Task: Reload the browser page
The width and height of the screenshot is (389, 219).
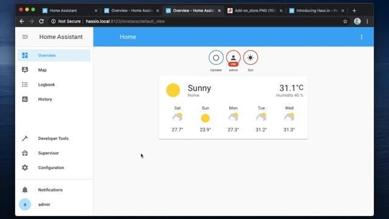Action: [x=41, y=21]
